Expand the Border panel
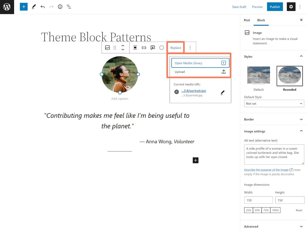The image size is (307, 233). pyautogui.click(x=273, y=119)
